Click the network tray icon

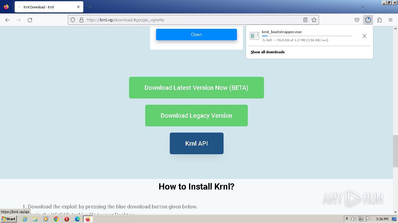(x=361, y=219)
